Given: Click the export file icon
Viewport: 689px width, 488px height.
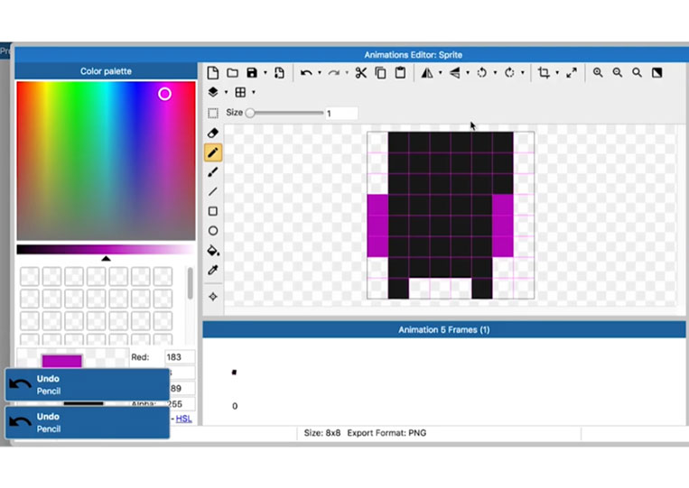Looking at the screenshot, I should coord(279,73).
